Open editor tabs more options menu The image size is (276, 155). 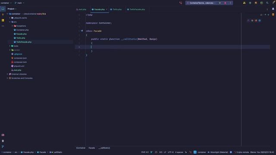click(267, 9)
